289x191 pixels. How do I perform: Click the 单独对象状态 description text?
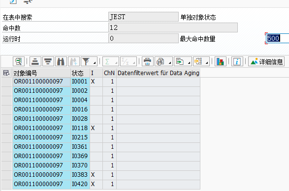tap(198, 17)
